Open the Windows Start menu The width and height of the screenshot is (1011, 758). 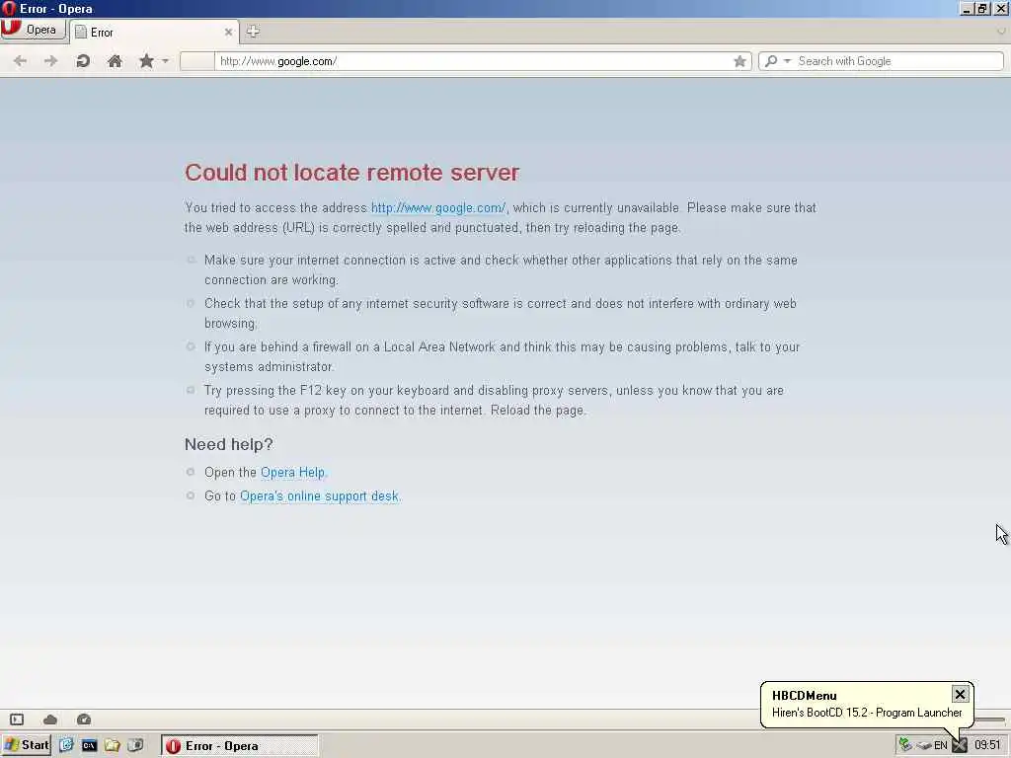27,746
